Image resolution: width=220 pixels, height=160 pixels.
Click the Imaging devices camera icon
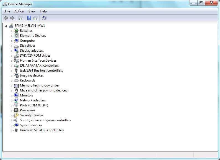(x=16, y=75)
